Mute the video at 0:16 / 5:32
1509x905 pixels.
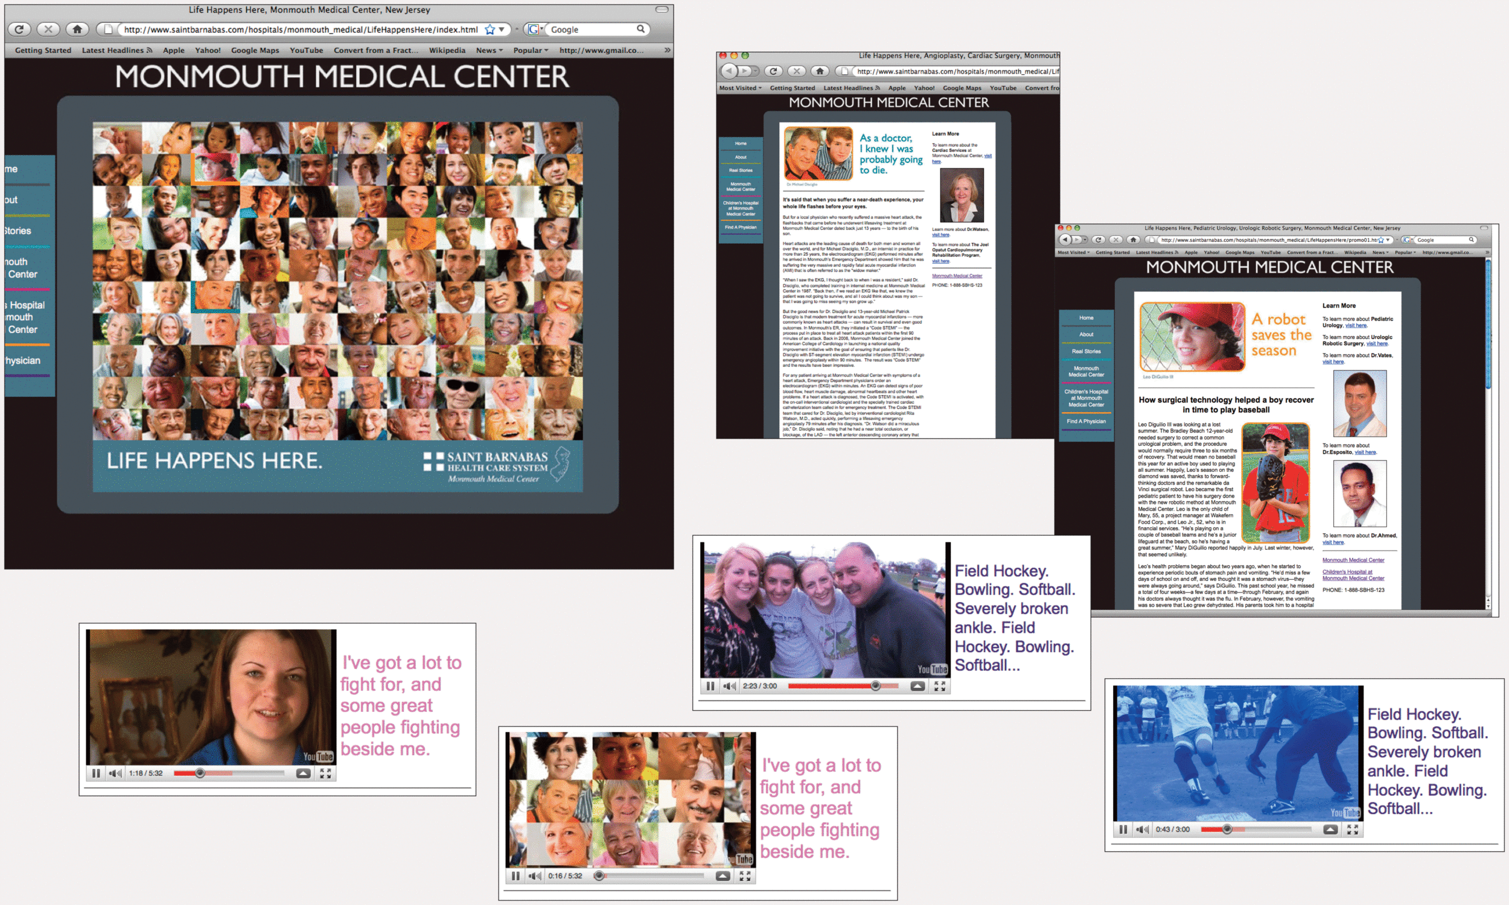535,875
